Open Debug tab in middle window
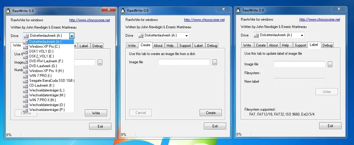The image size is (354, 145). point(212,46)
